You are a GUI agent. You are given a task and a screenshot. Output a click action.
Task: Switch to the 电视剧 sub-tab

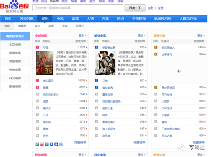point(22,26)
